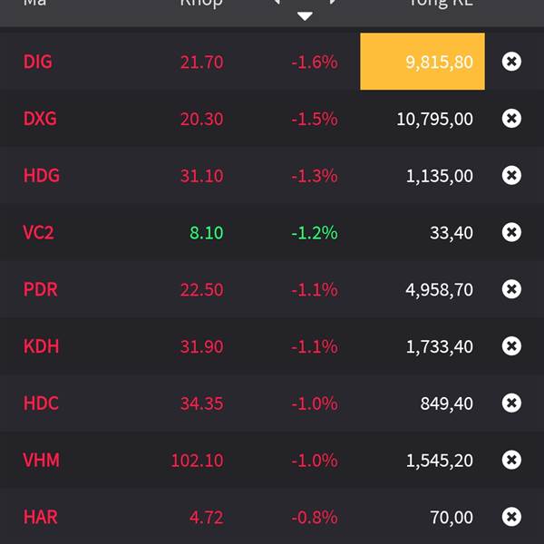544x544 pixels.
Task: Remove DIG from the watchlist
Action: pos(511,62)
